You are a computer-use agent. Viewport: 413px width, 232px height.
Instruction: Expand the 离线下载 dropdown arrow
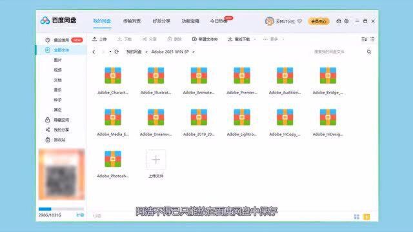255,39
